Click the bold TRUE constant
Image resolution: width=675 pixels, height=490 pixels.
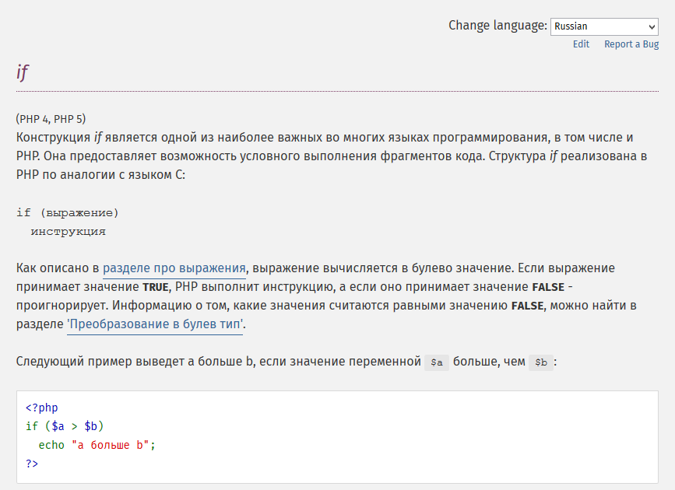156,287
